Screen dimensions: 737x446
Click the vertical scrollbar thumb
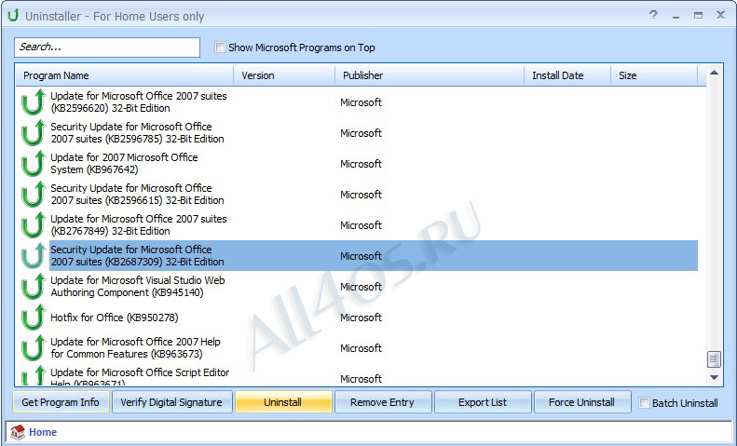(x=714, y=359)
